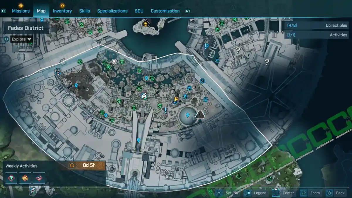Screen dimensions: 352x198
Task: Open the Missions tab
Action: 21,11
